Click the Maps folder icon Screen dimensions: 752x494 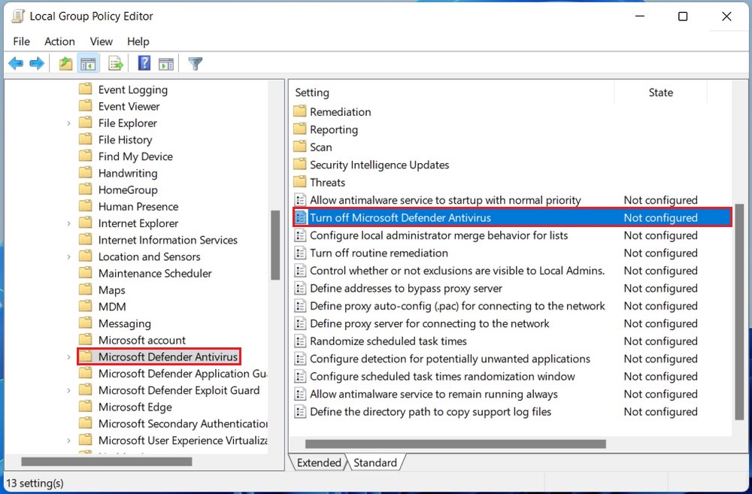click(86, 289)
